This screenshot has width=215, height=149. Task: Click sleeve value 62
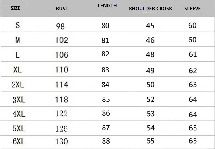(x=193, y=71)
